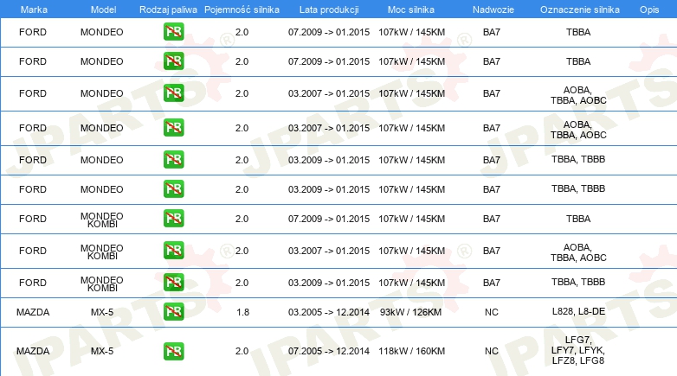Select MONDEO KOMBI model in the 03.2007 row
The height and width of the screenshot is (376, 677).
(102, 252)
